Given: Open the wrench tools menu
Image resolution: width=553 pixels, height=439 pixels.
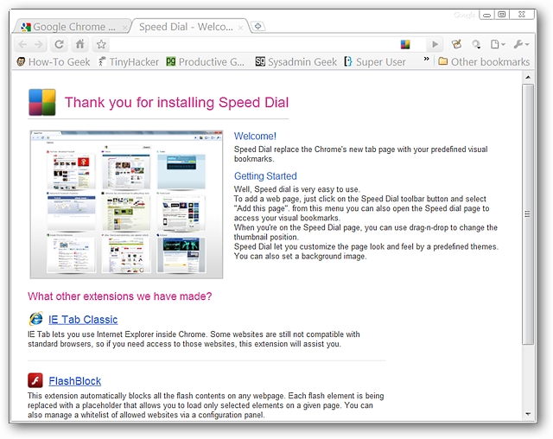Looking at the screenshot, I should 521,44.
